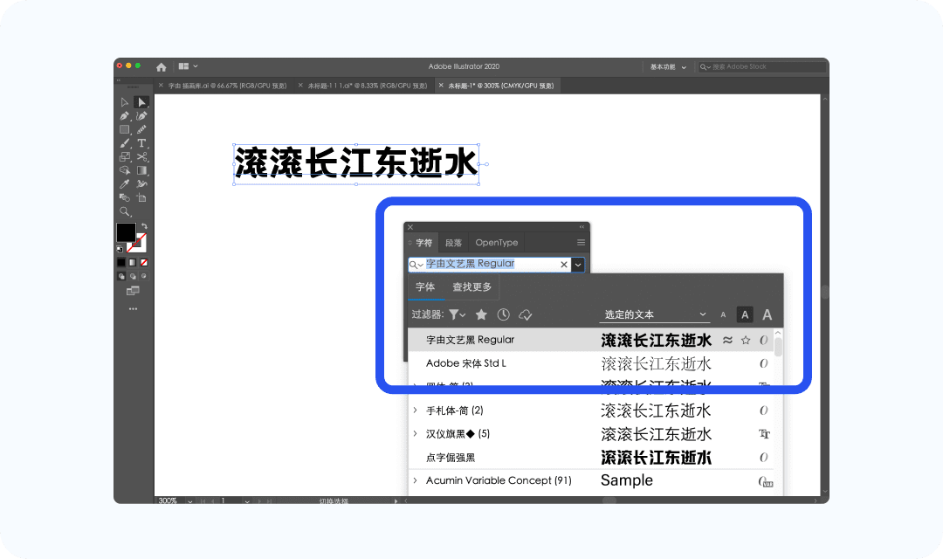This screenshot has height=559, width=943.
Task: Open the 字体 fonts tab
Action: (425, 287)
